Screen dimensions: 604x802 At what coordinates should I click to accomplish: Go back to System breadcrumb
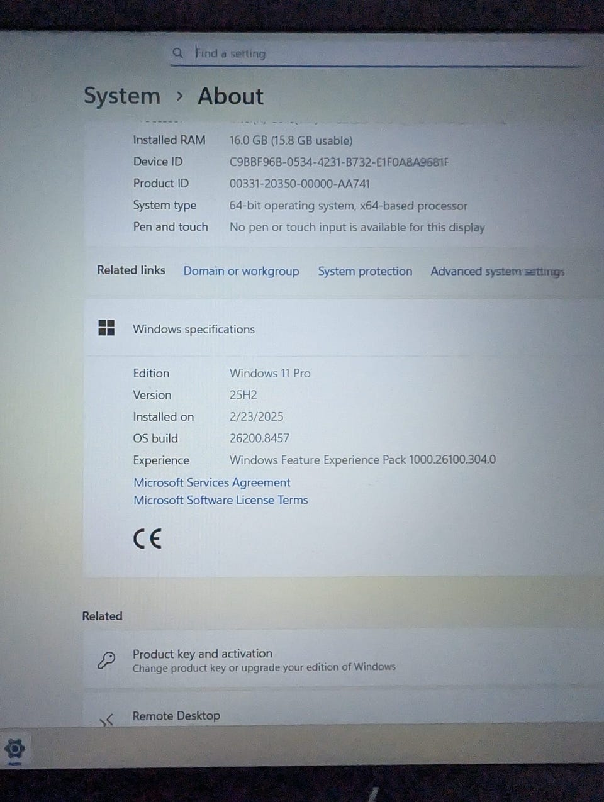point(122,96)
